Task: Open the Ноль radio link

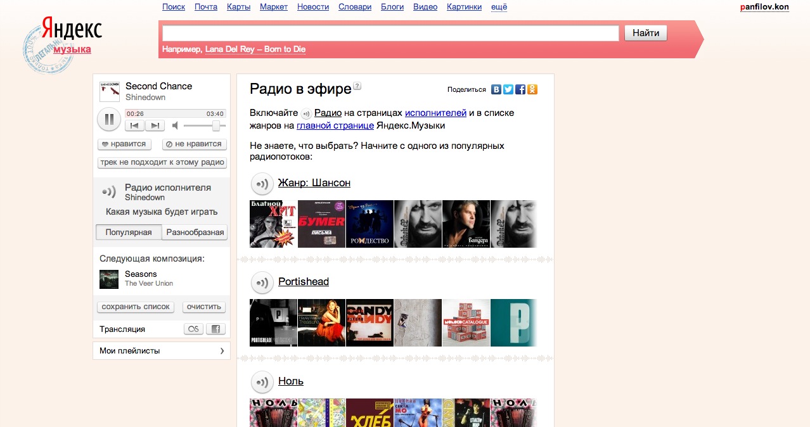Action: (291, 381)
